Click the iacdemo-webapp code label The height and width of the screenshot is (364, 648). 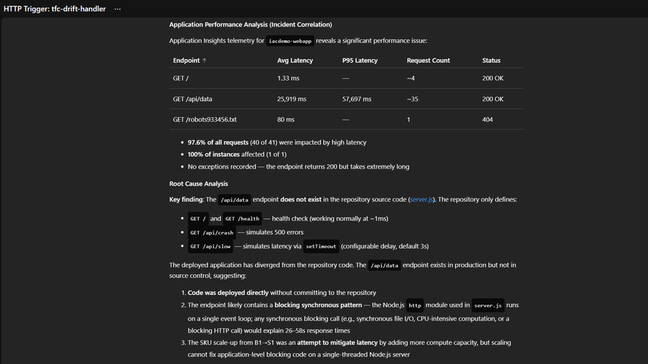click(290, 41)
